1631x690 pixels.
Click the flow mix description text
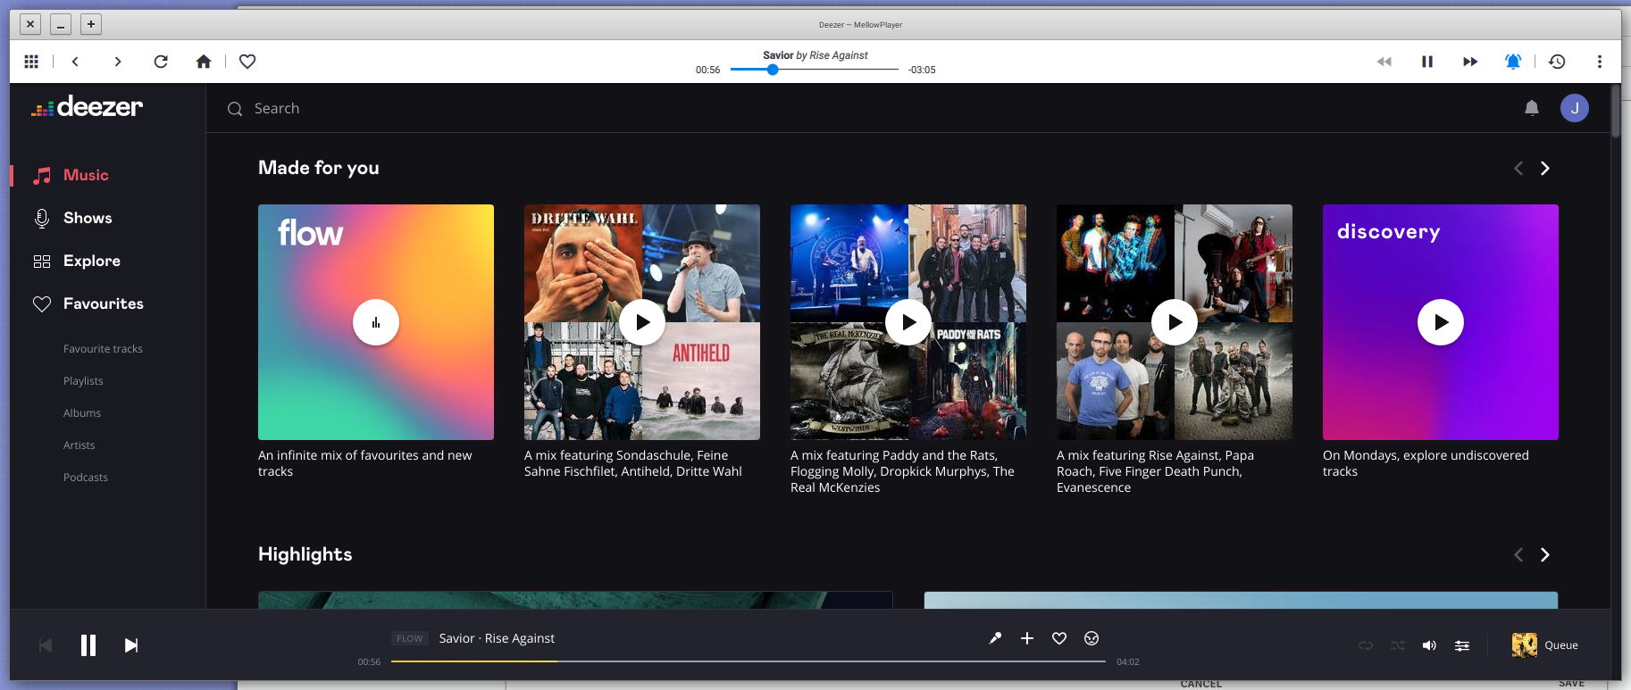click(365, 463)
